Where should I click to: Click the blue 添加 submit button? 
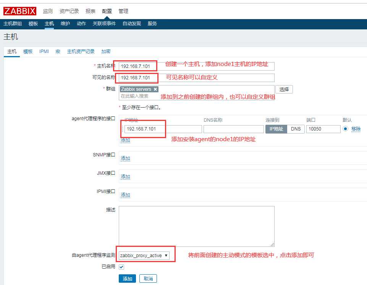(x=127, y=279)
